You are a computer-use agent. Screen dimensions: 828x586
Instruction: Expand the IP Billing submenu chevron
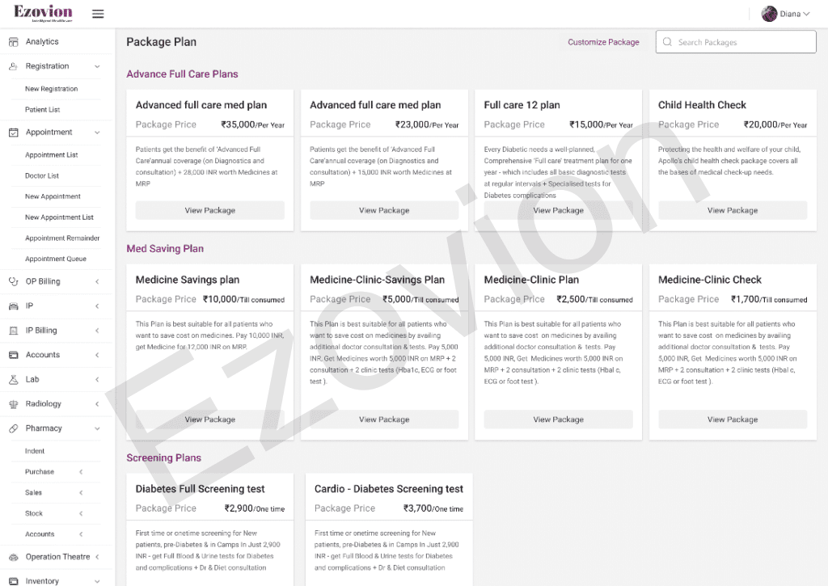coord(97,331)
